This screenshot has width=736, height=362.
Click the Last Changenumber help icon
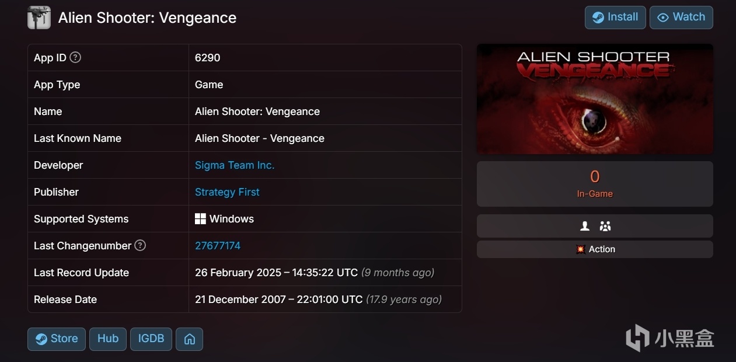tap(140, 245)
